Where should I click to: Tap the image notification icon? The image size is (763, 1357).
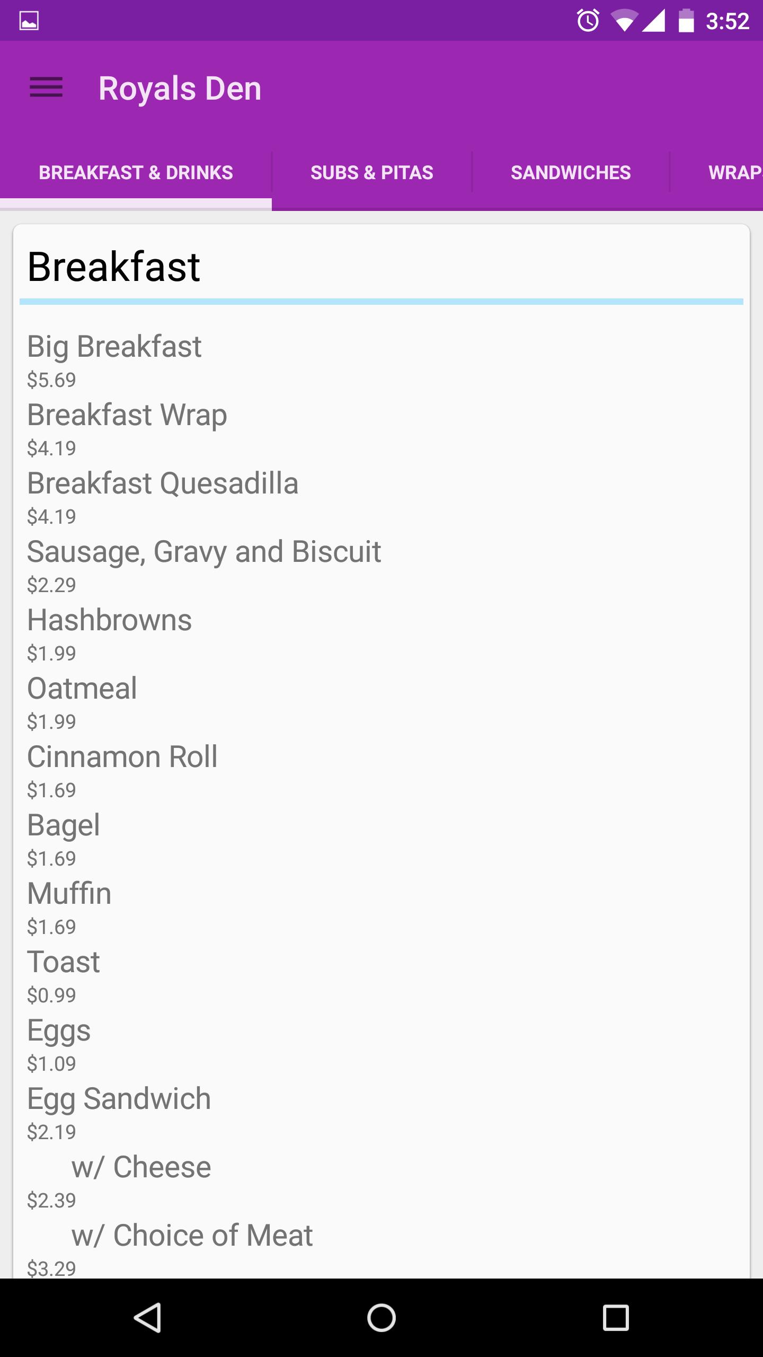point(29,21)
